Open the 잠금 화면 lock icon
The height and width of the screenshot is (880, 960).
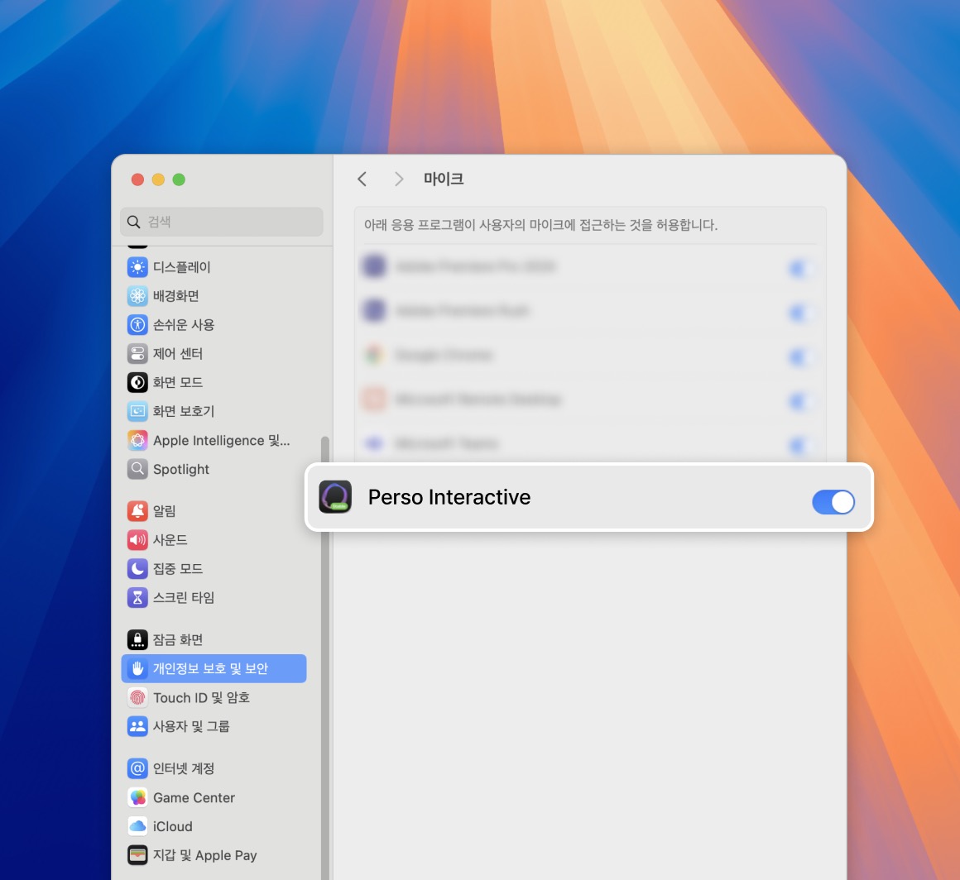(x=137, y=639)
